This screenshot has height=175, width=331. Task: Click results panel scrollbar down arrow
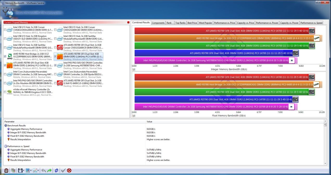click(x=325, y=163)
